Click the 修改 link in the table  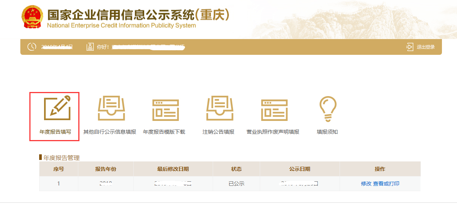coord(366,184)
